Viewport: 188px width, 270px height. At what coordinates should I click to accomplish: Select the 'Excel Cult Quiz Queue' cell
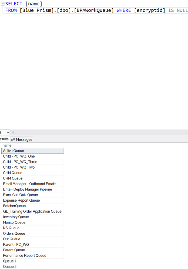32,195
